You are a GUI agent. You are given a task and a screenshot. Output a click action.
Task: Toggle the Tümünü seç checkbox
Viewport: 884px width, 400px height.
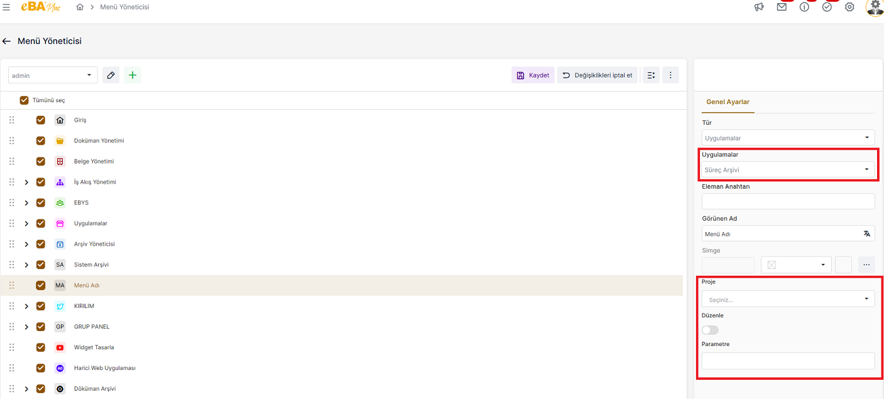click(25, 100)
